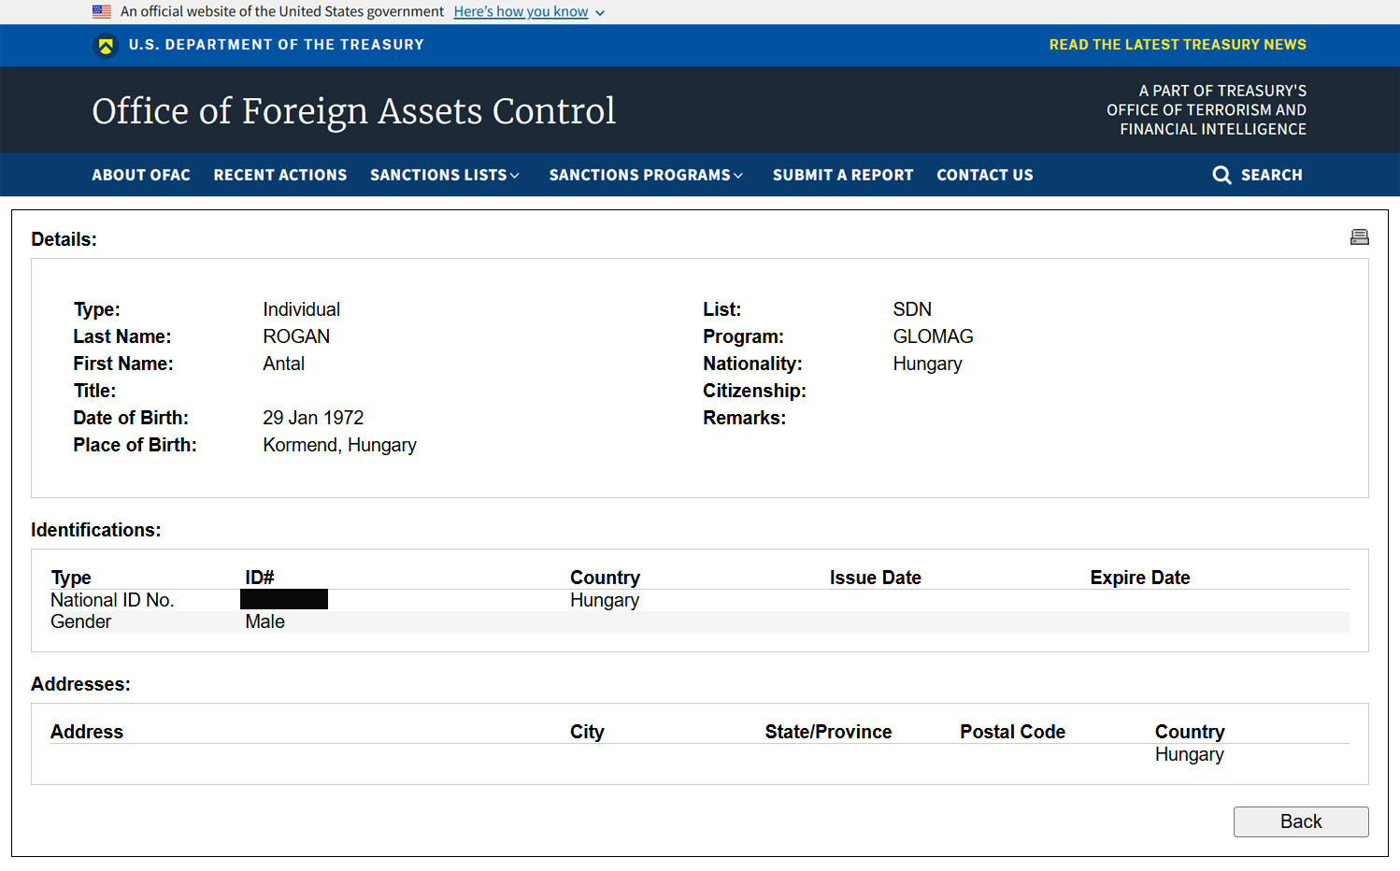Image resolution: width=1400 pixels, height=871 pixels.
Task: Click the Address column header
Action: pyautogui.click(x=87, y=732)
